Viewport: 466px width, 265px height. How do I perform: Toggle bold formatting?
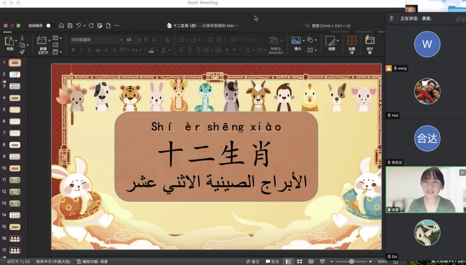(73, 50)
